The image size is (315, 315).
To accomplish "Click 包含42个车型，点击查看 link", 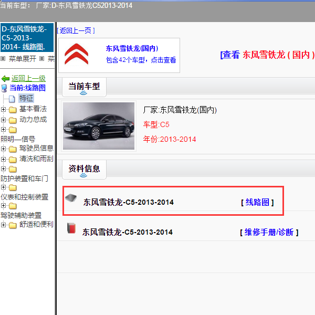I will point(141,60).
